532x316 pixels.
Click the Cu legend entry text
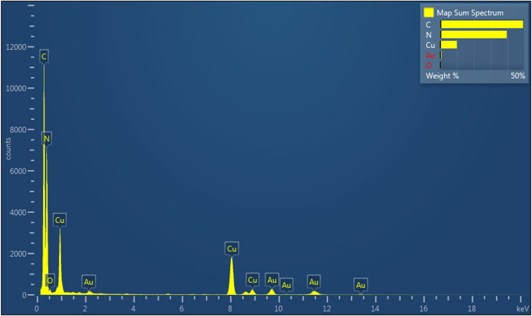pos(430,45)
